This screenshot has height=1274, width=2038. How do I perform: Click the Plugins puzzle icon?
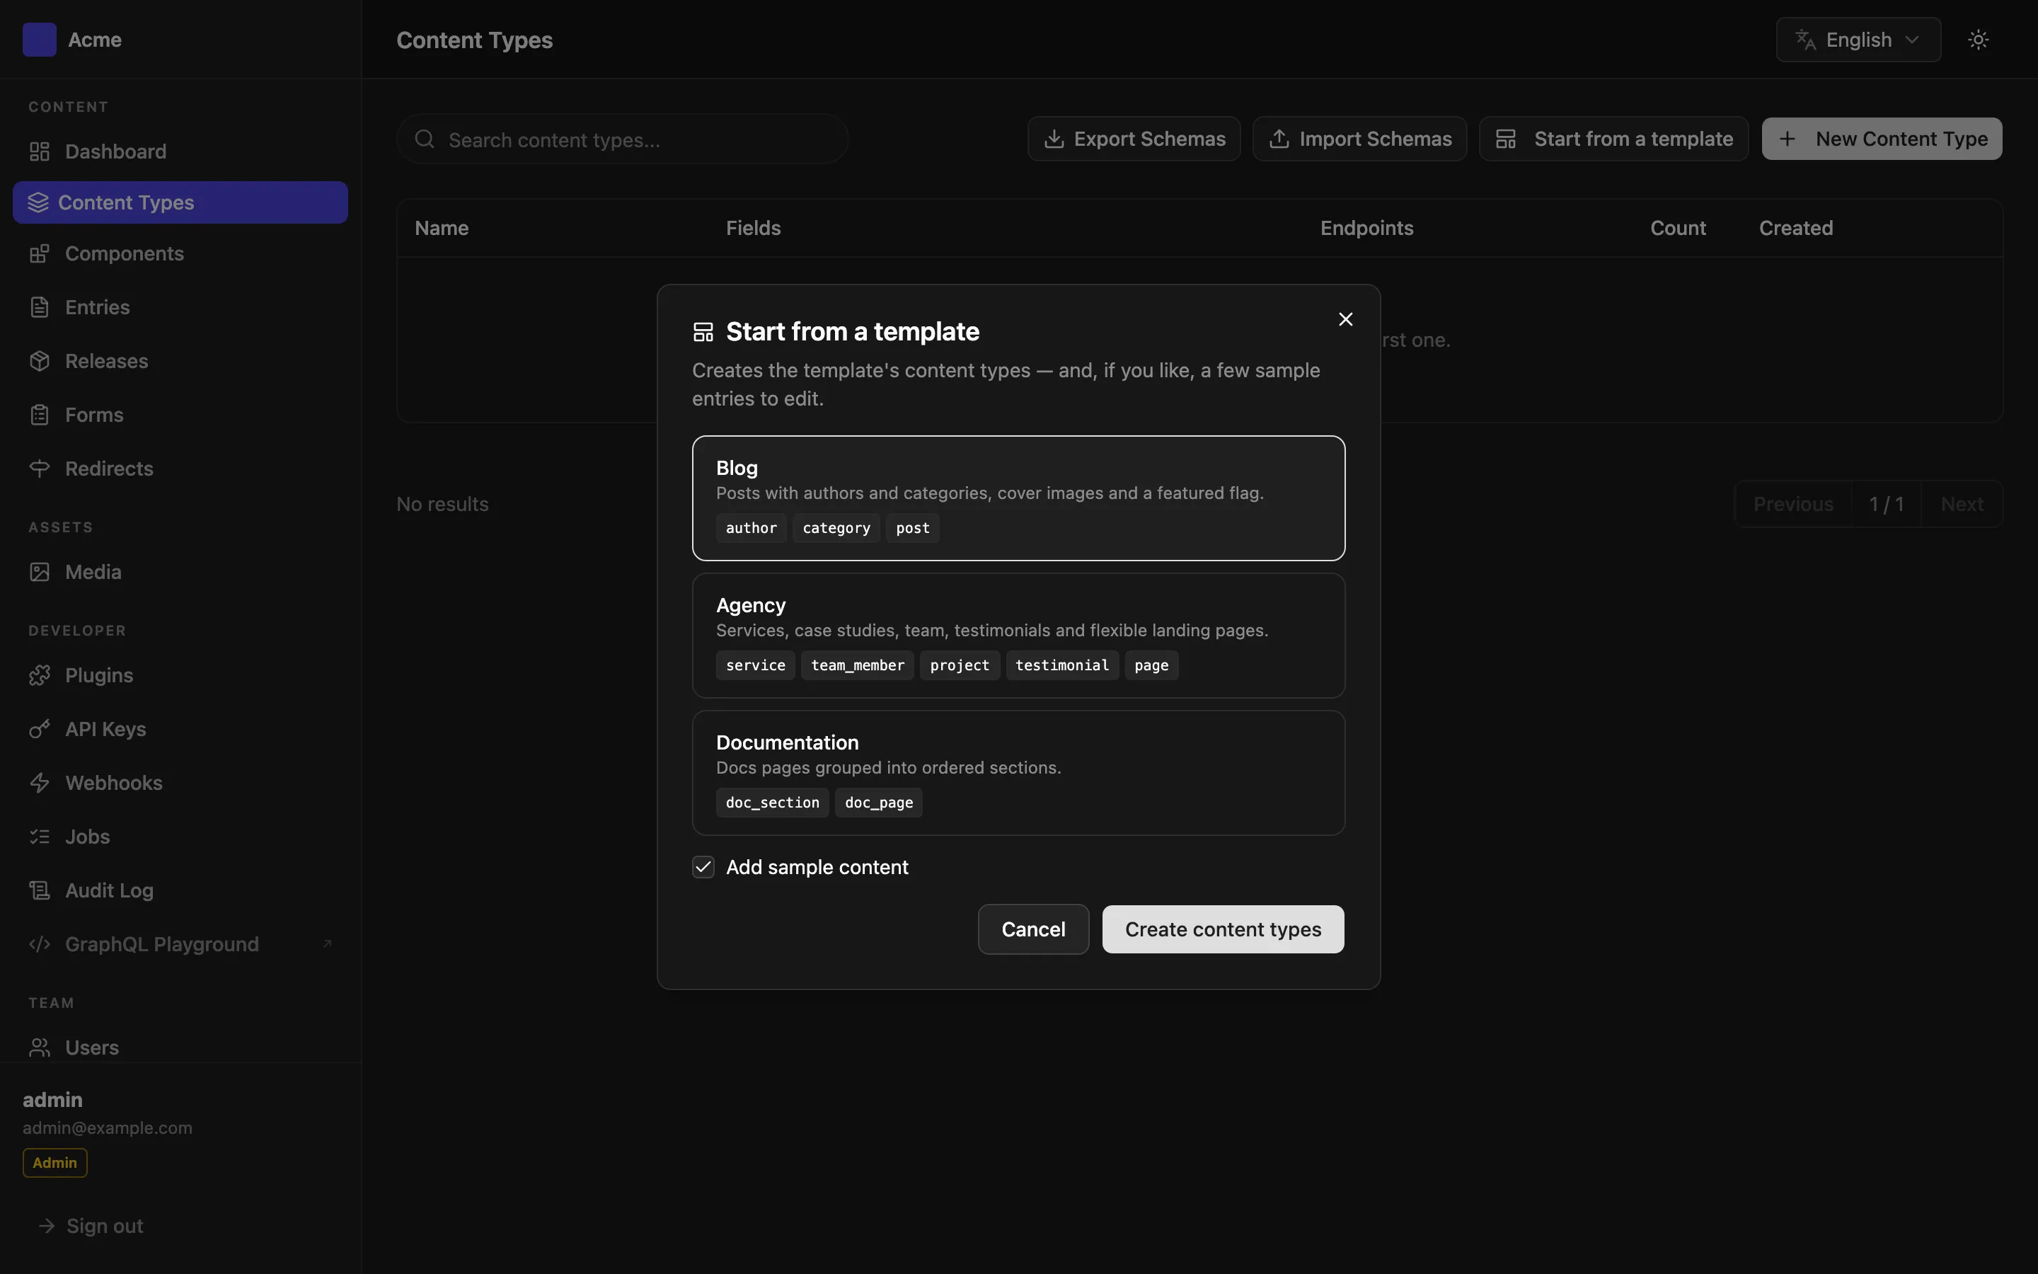coord(40,676)
